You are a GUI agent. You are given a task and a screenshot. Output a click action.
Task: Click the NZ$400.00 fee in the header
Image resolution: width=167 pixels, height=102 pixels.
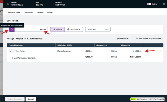coord(60,5)
